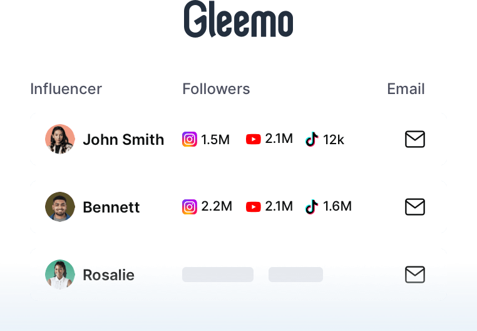
Task: Click John Smith's YouTube icon
Action: 254,139
